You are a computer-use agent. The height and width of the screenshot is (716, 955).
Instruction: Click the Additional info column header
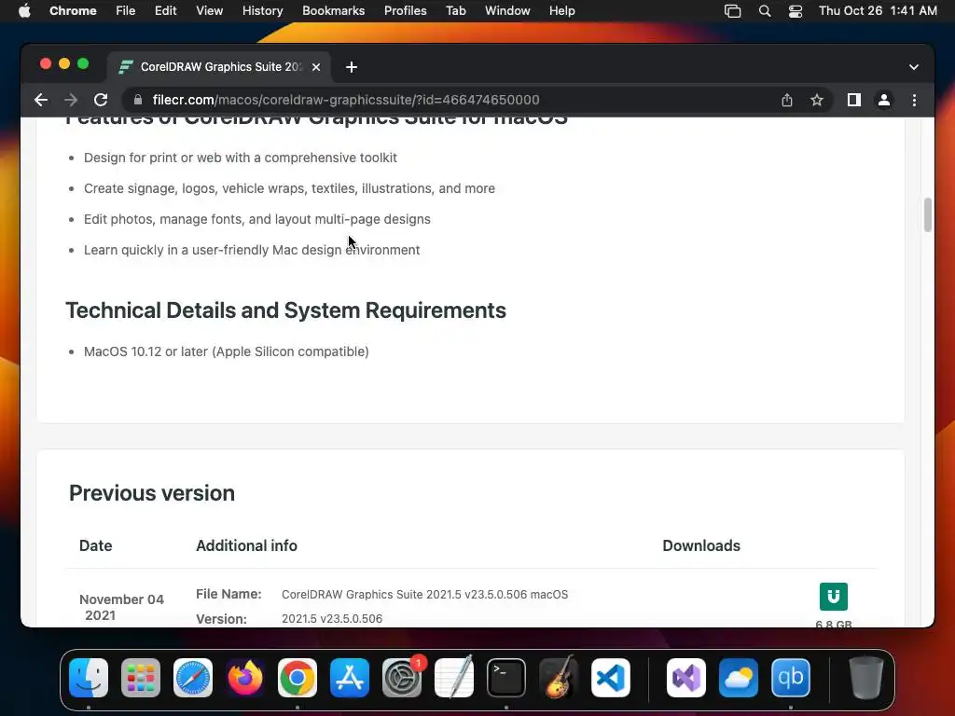point(246,545)
